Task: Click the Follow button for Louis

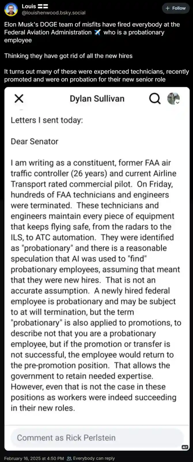Action: (x=176, y=8)
